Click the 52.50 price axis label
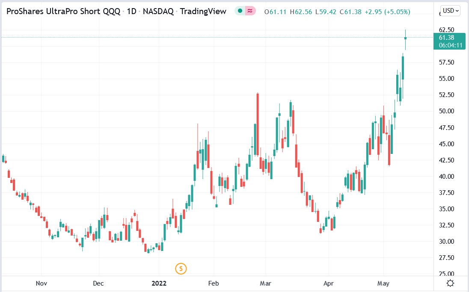Viewport: 469px width, 292px height. (x=447, y=95)
